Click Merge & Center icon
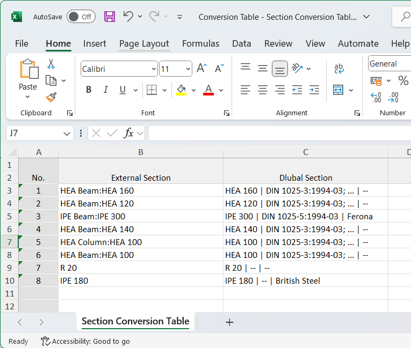The width and height of the screenshot is (411, 348). click(338, 90)
